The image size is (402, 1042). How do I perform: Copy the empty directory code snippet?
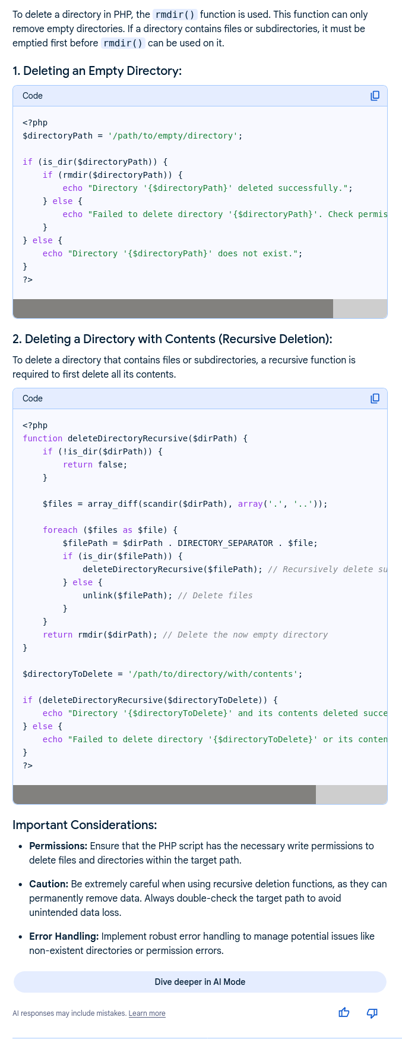pos(375,96)
